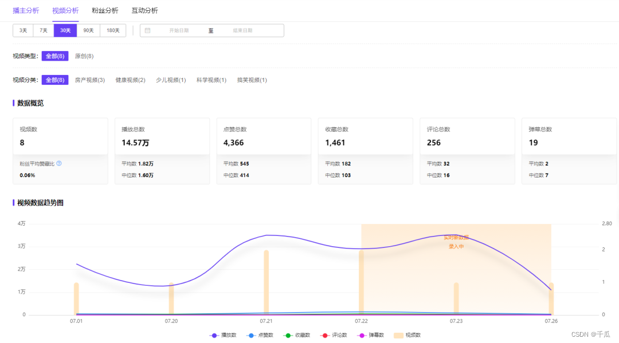Pick the 180天 time range
Viewport: 619px width, 343px height.
pyautogui.click(x=113, y=30)
